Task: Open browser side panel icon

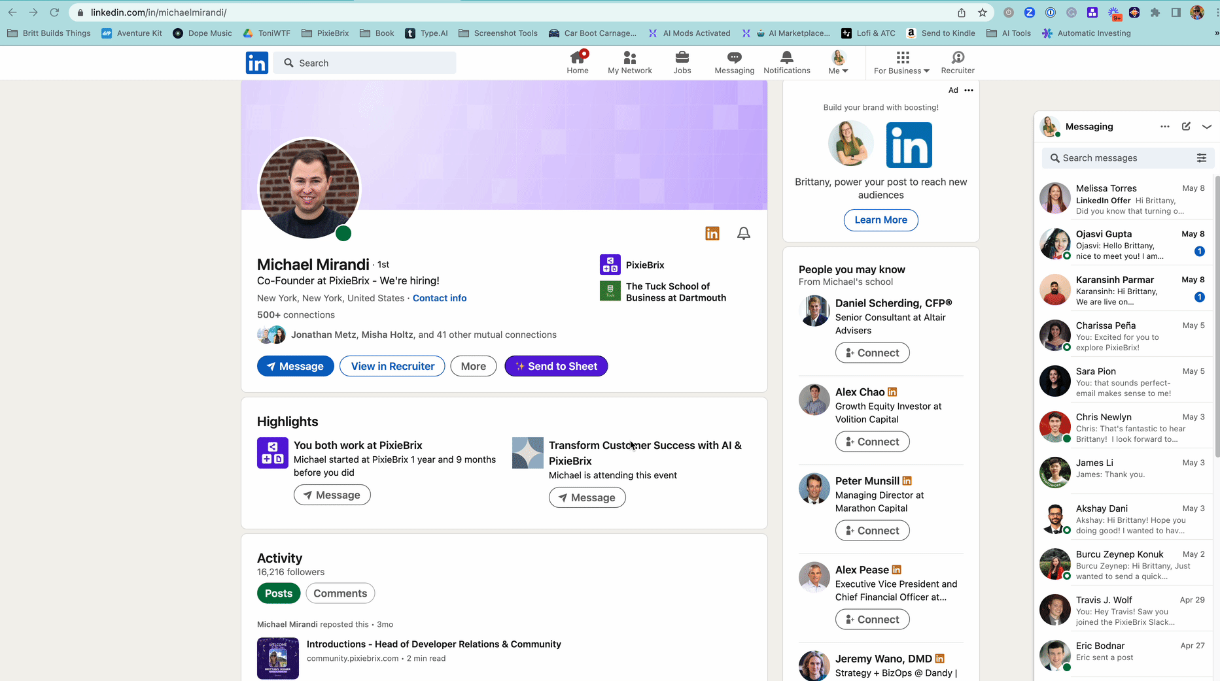Action: click(1176, 12)
